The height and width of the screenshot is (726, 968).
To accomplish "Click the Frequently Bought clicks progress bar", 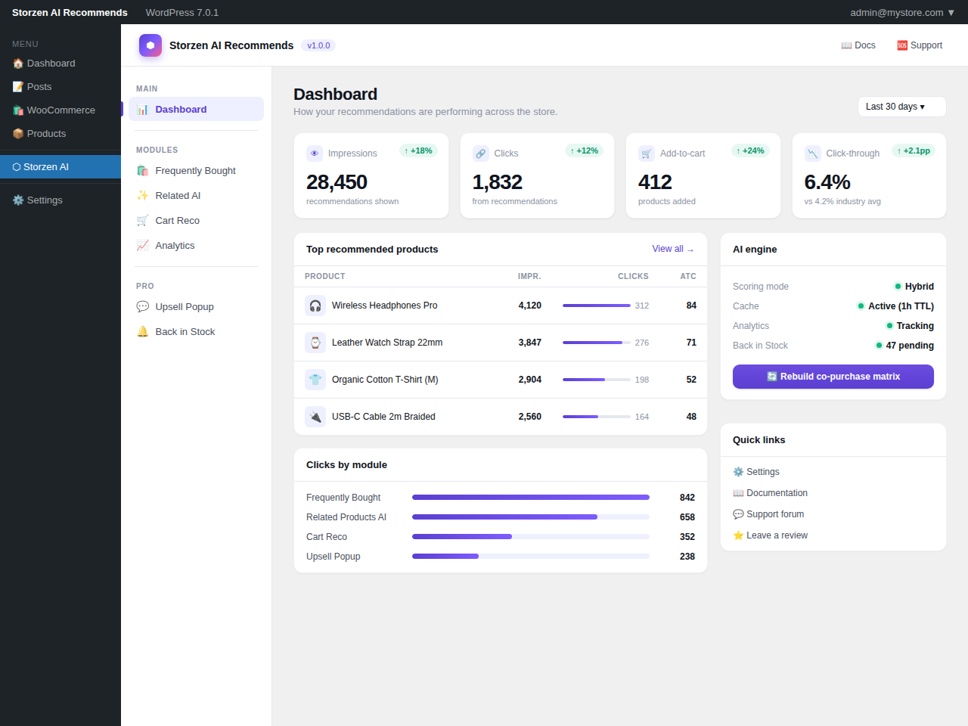I will tap(531, 498).
